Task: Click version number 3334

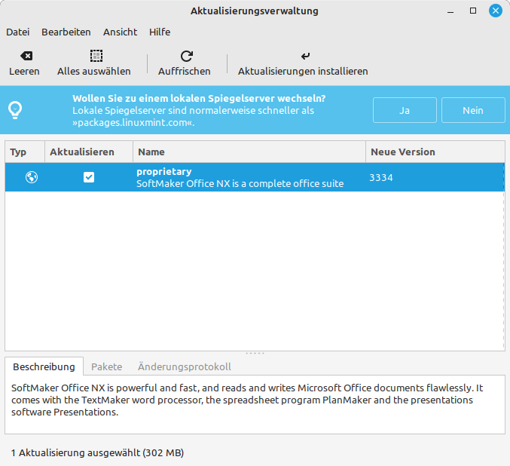Action: click(x=381, y=178)
